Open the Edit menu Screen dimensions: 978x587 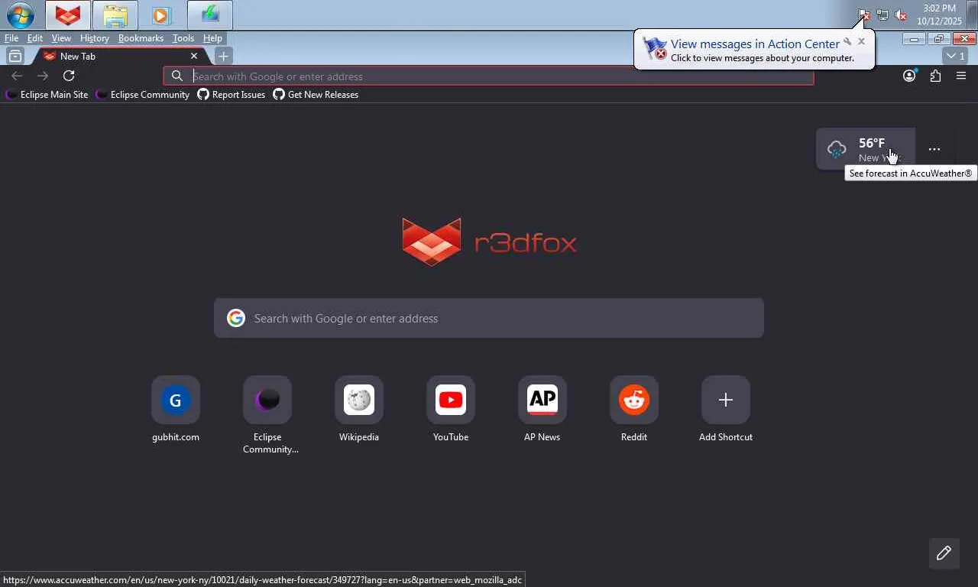(35, 38)
